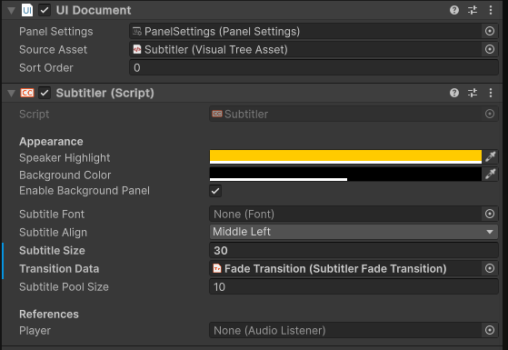The image size is (508, 350).
Task: Click the Sort Order label
Action: (x=46, y=67)
